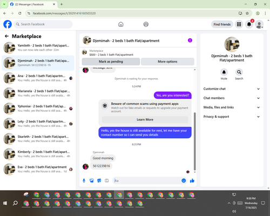
Task: Click the Mute bell icon
Action: [x=224, y=72]
